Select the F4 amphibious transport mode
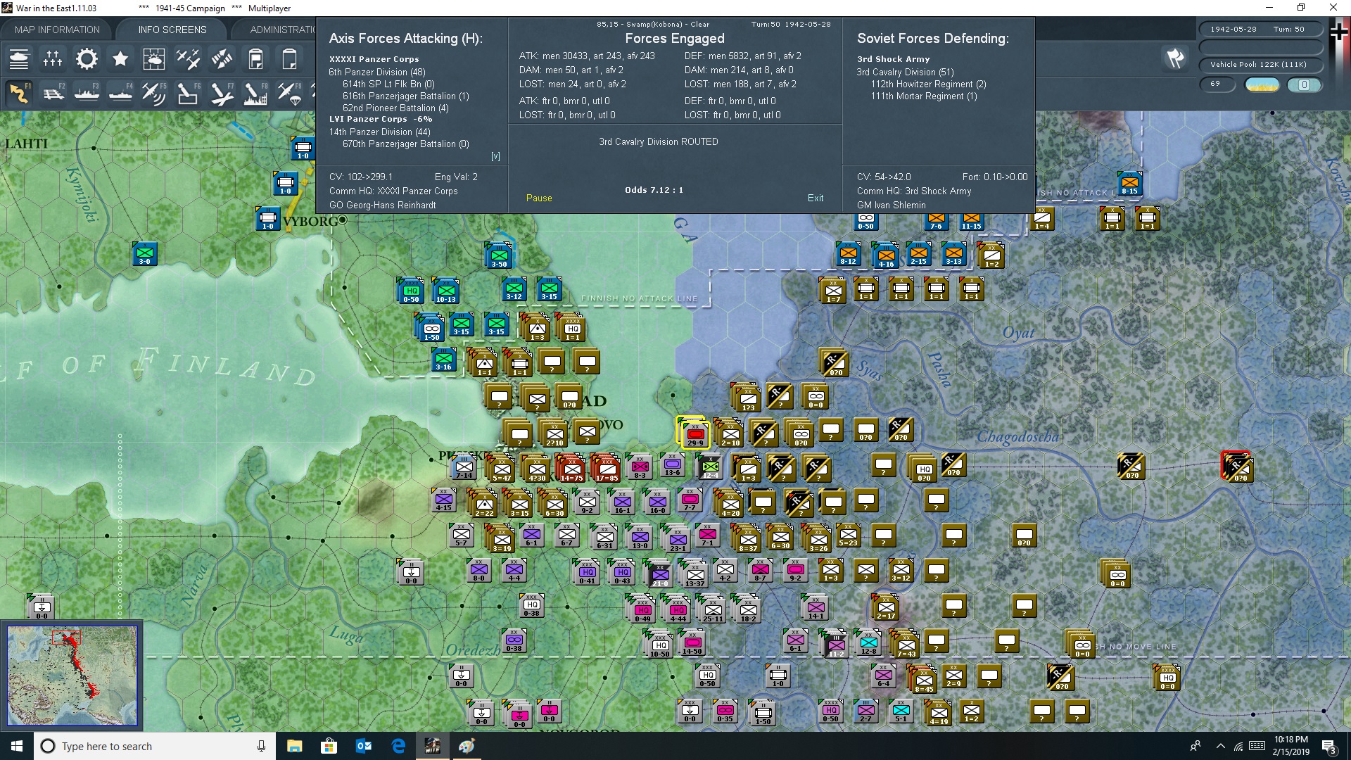 [120, 94]
